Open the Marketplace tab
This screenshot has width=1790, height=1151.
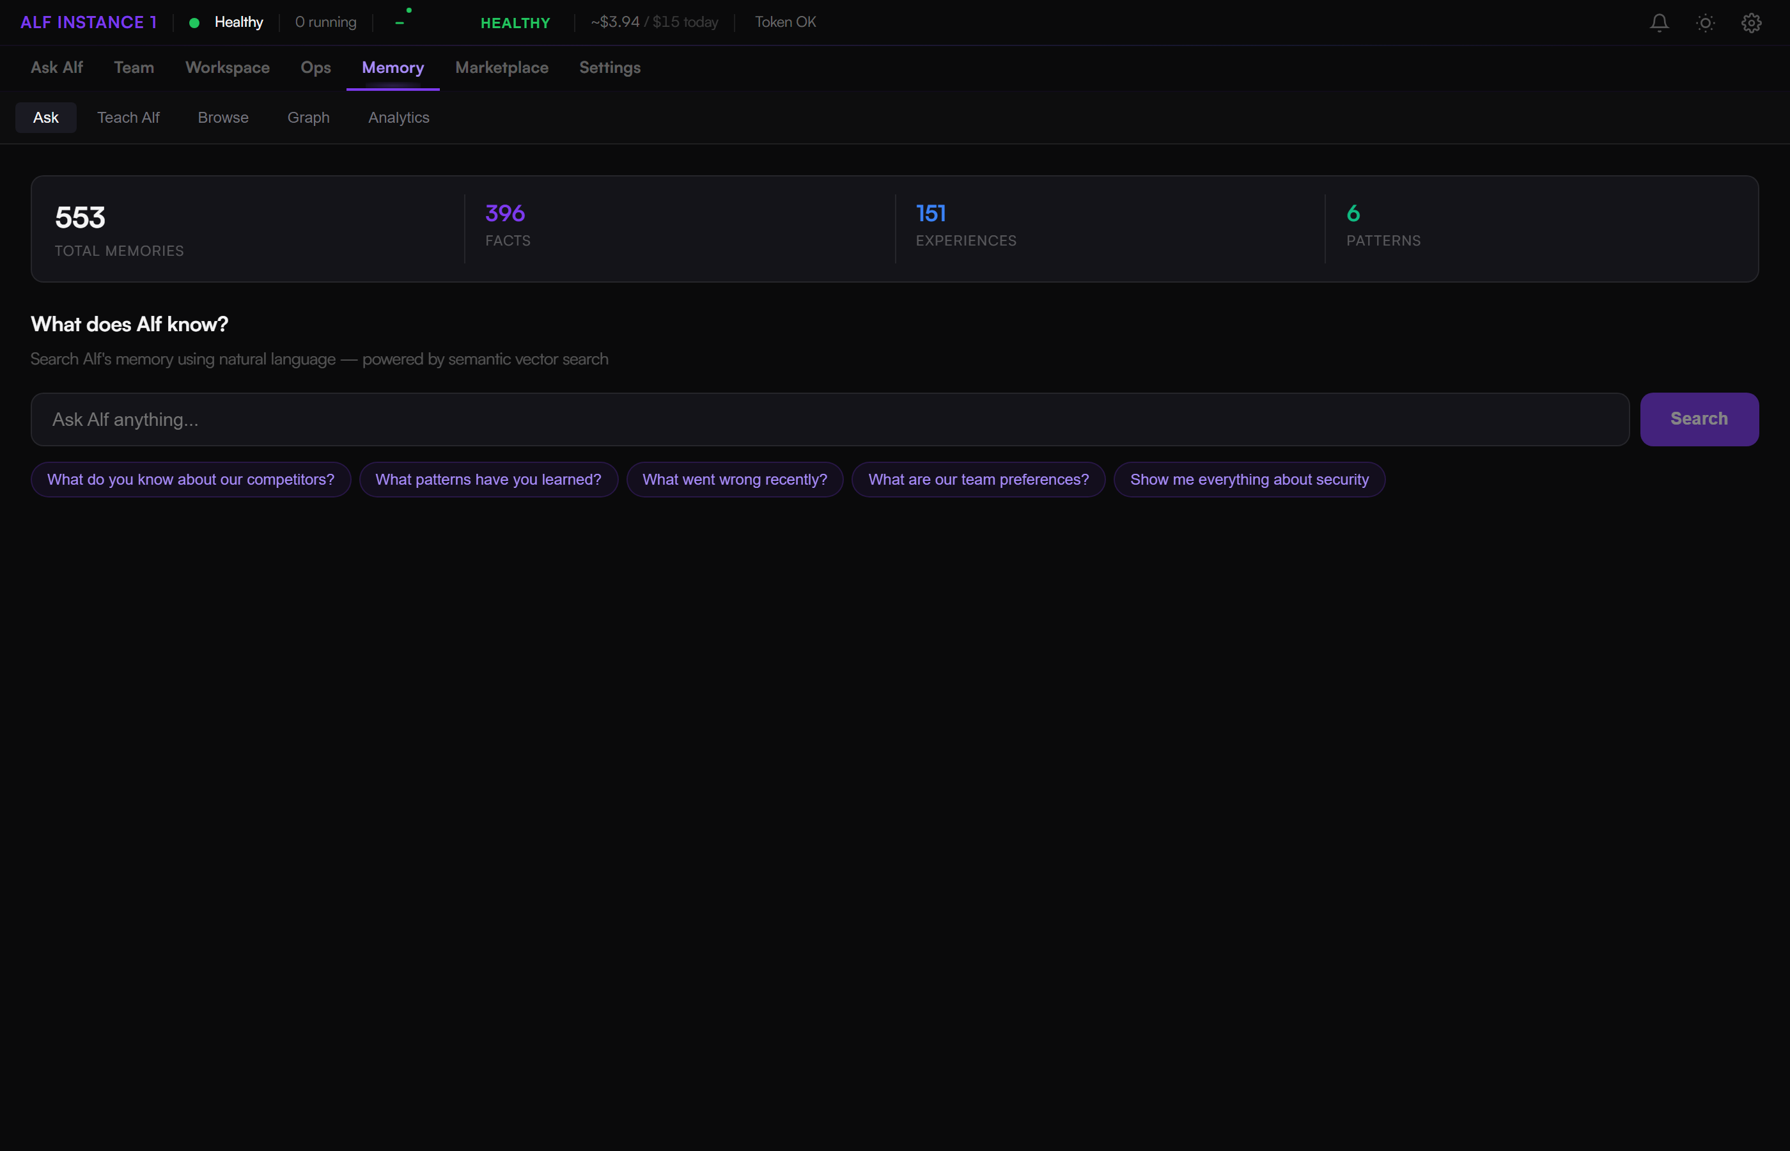click(x=501, y=67)
